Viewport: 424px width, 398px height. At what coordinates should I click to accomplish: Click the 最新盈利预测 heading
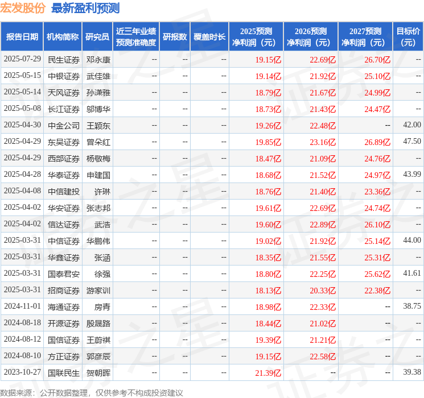tap(85, 8)
